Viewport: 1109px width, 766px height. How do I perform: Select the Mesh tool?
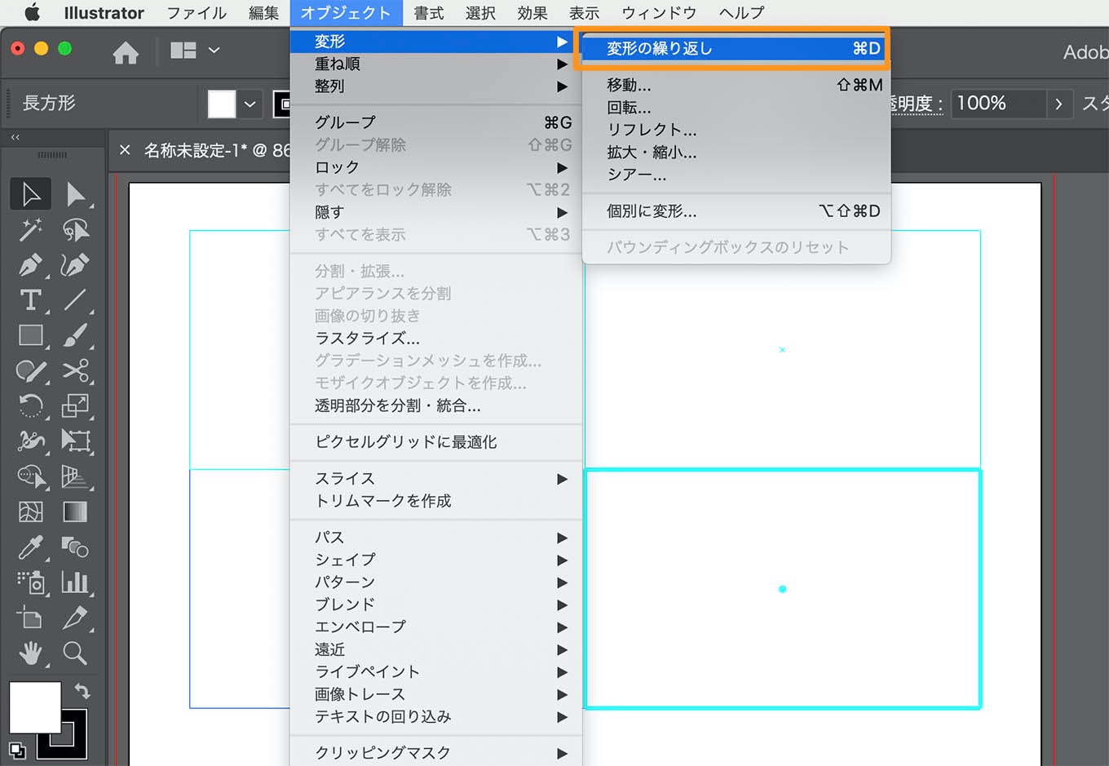click(x=31, y=511)
